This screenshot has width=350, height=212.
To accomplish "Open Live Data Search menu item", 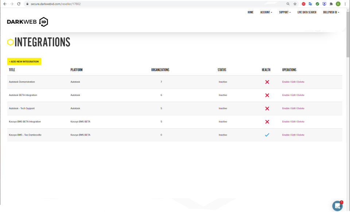I will (x=307, y=12).
